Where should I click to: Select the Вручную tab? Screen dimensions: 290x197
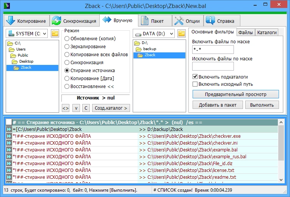coord(119,20)
